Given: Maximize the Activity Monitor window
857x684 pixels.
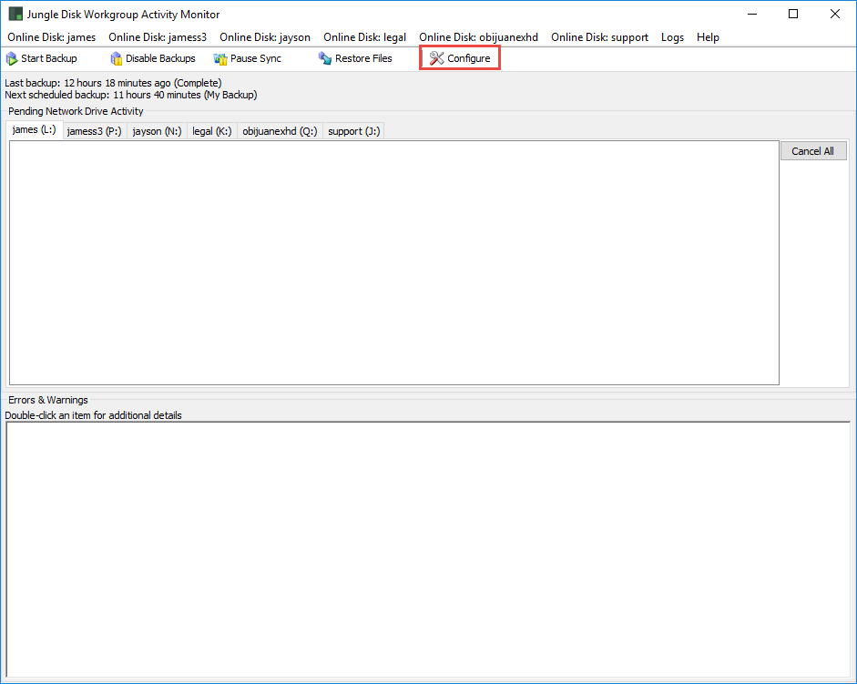Looking at the screenshot, I should [x=793, y=15].
